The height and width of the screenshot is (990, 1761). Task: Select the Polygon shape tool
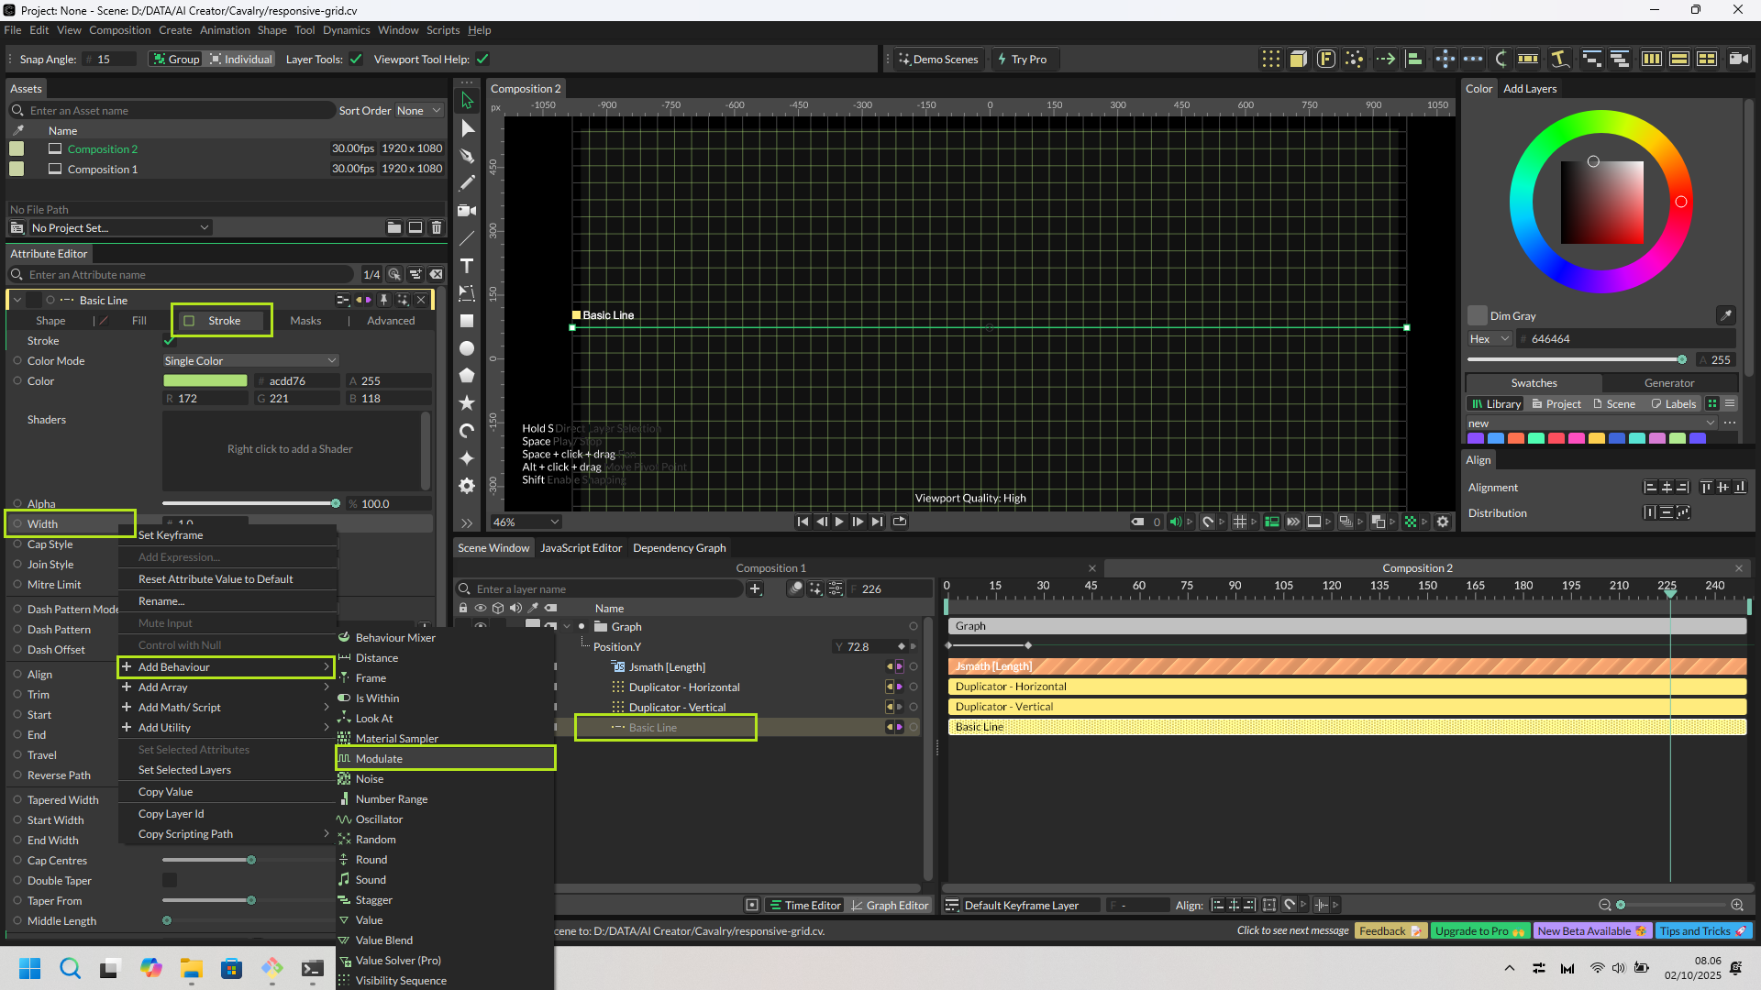click(467, 376)
